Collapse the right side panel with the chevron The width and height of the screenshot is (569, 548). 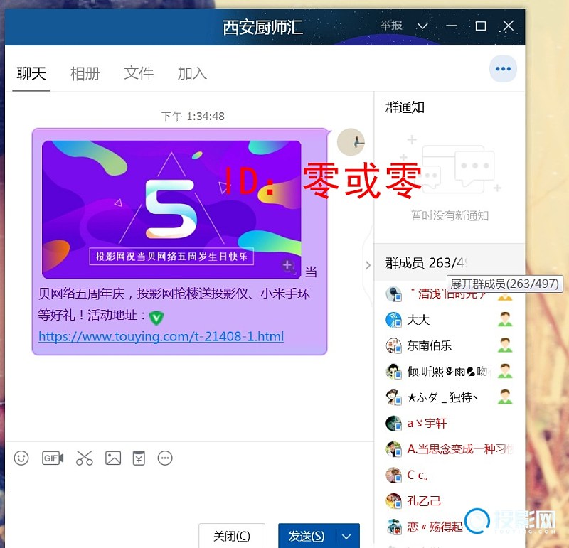coord(368,265)
